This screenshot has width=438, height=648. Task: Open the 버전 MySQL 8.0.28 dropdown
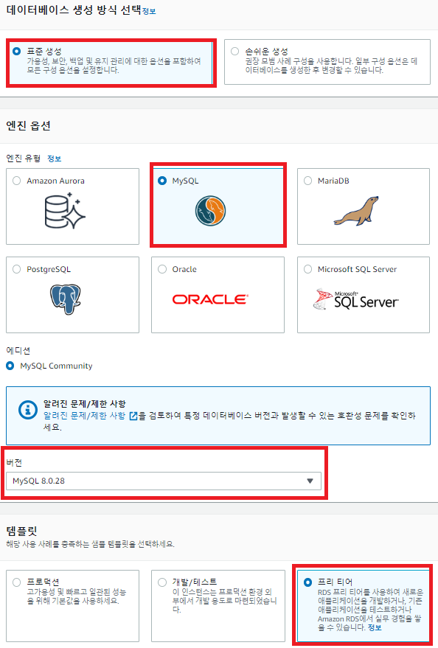coord(164,481)
